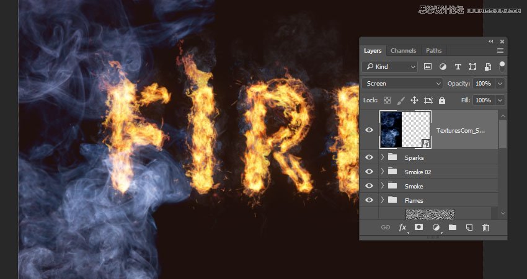Expand the Sparks group
Viewport: 527px width, 279px height.
pyautogui.click(x=383, y=157)
